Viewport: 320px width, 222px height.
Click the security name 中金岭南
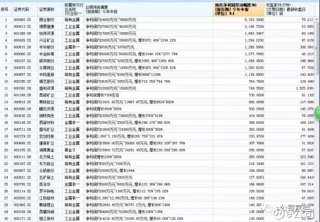[47, 54]
